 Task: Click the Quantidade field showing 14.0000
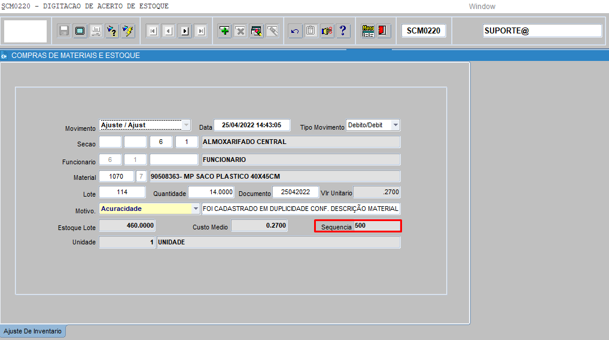click(211, 192)
